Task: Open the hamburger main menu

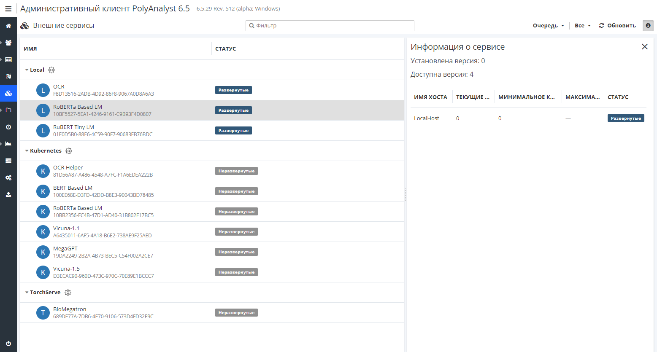Action: (x=8, y=8)
